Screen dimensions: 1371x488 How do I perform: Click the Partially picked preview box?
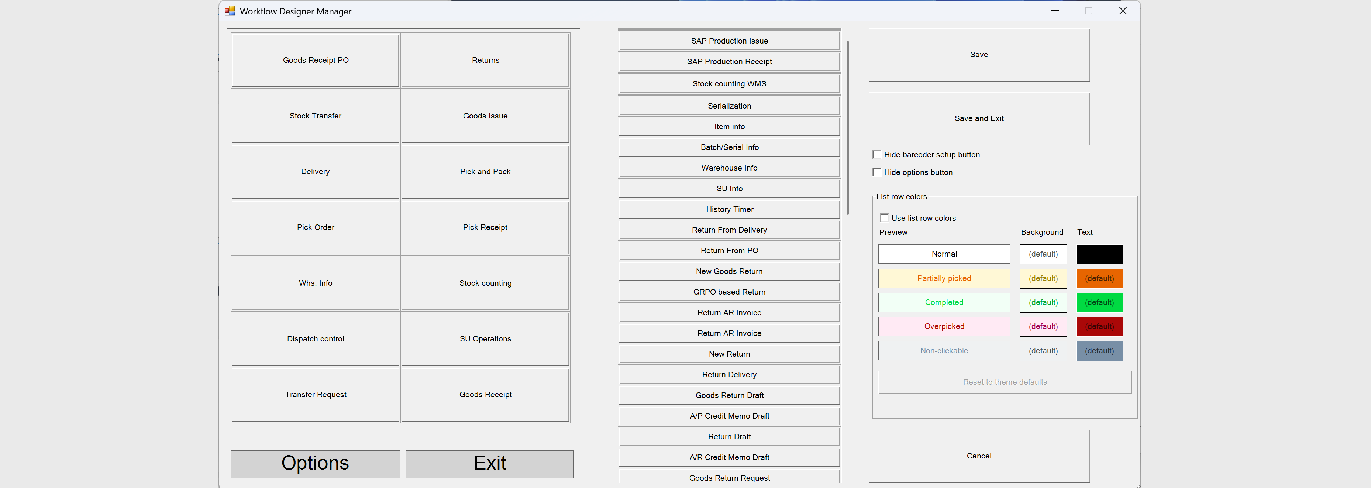[x=944, y=278]
